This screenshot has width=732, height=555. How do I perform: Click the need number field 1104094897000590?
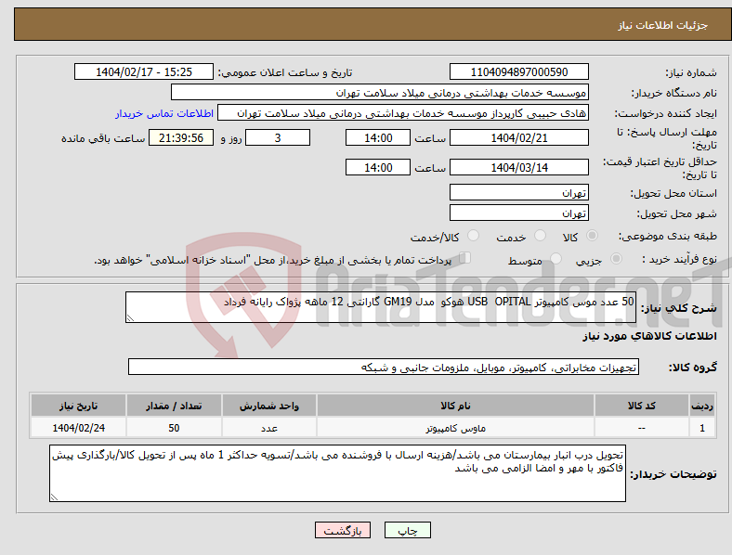click(x=519, y=71)
